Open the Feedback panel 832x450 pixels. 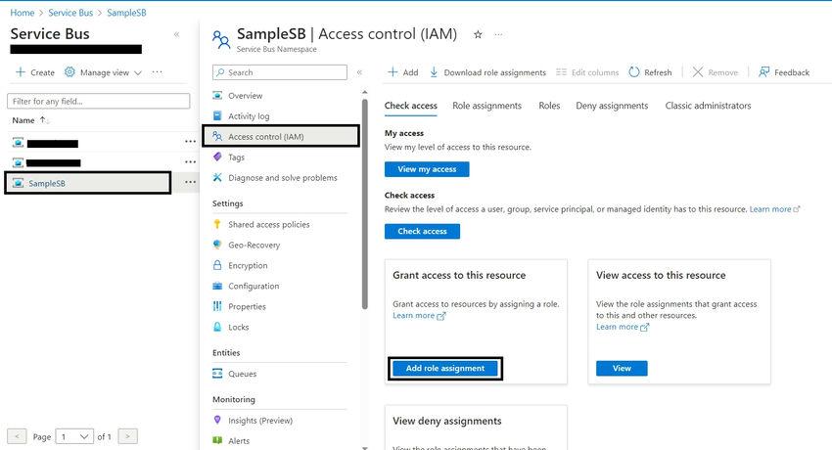pos(784,72)
